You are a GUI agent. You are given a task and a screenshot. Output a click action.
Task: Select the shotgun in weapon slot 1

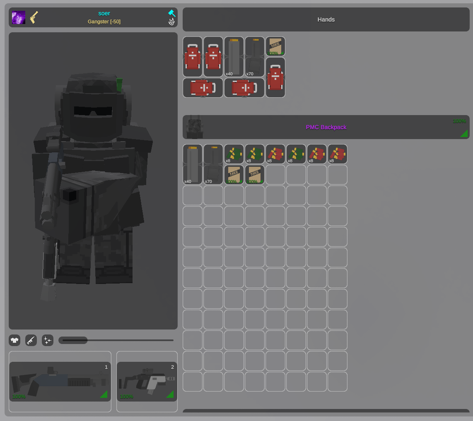pyautogui.click(x=60, y=382)
